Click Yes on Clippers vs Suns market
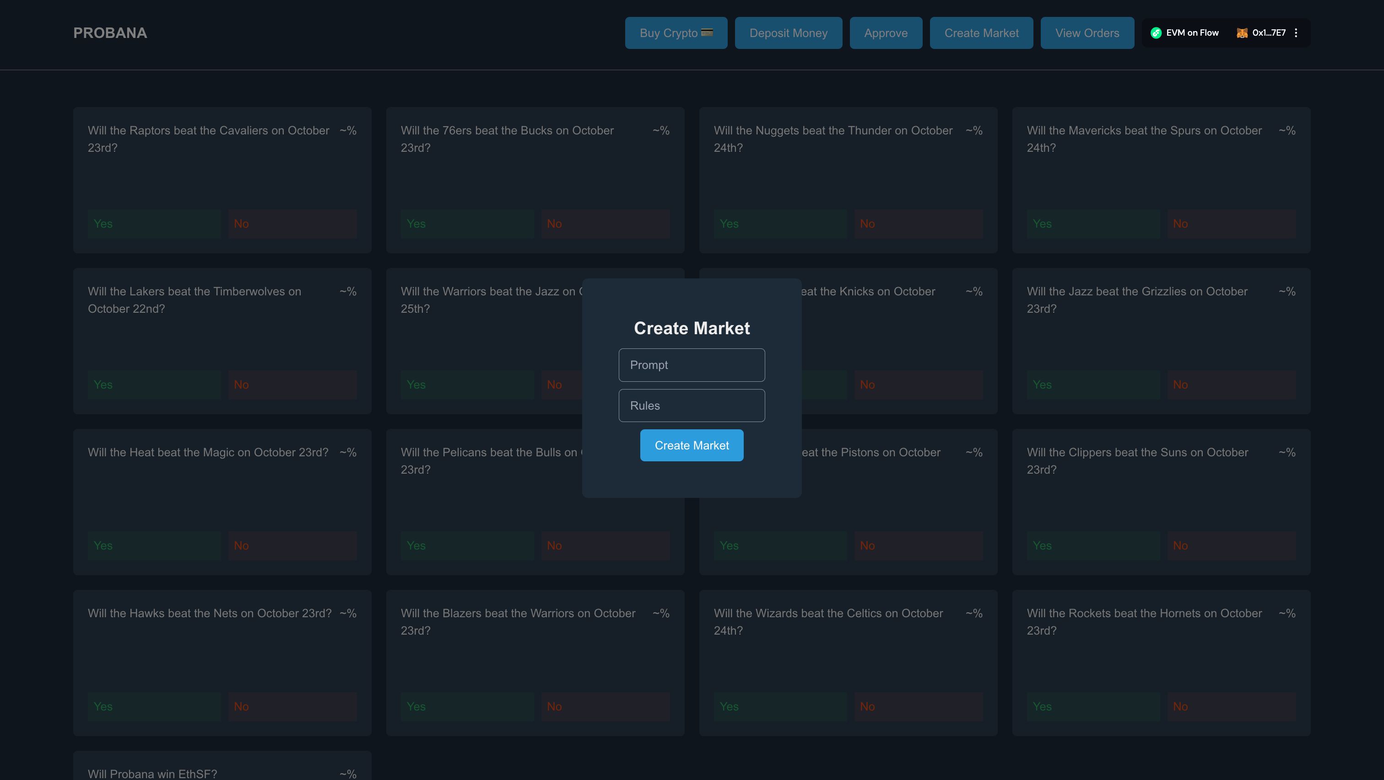 coord(1093,546)
